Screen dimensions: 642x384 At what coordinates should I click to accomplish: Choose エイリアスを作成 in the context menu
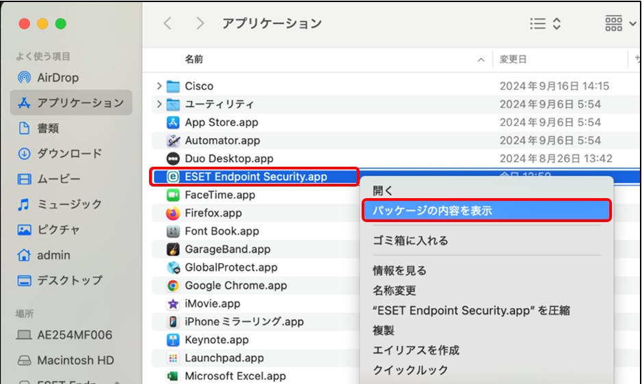pyautogui.click(x=416, y=350)
